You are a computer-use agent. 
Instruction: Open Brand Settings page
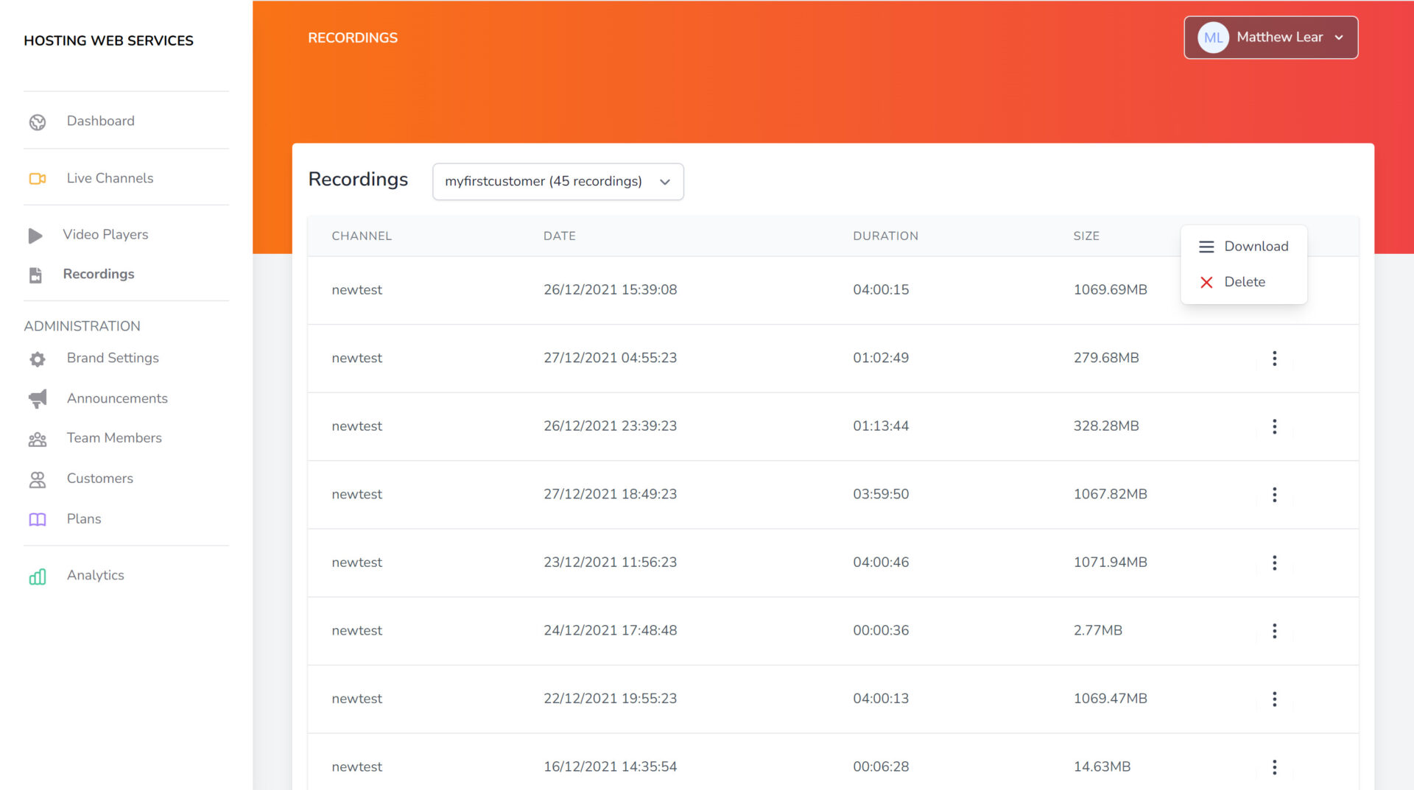click(113, 358)
